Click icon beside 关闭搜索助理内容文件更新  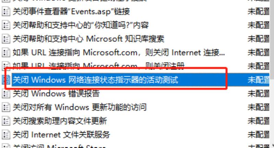pyautogui.click(x=6, y=121)
